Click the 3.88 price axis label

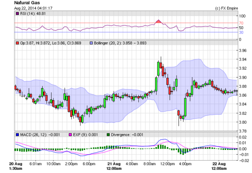click(243, 86)
